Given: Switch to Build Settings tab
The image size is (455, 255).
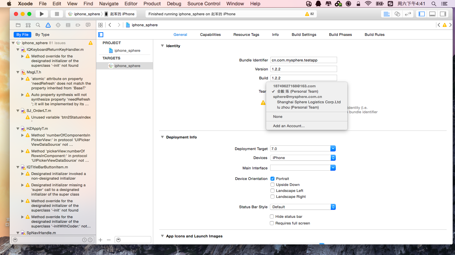Looking at the screenshot, I should (304, 35).
